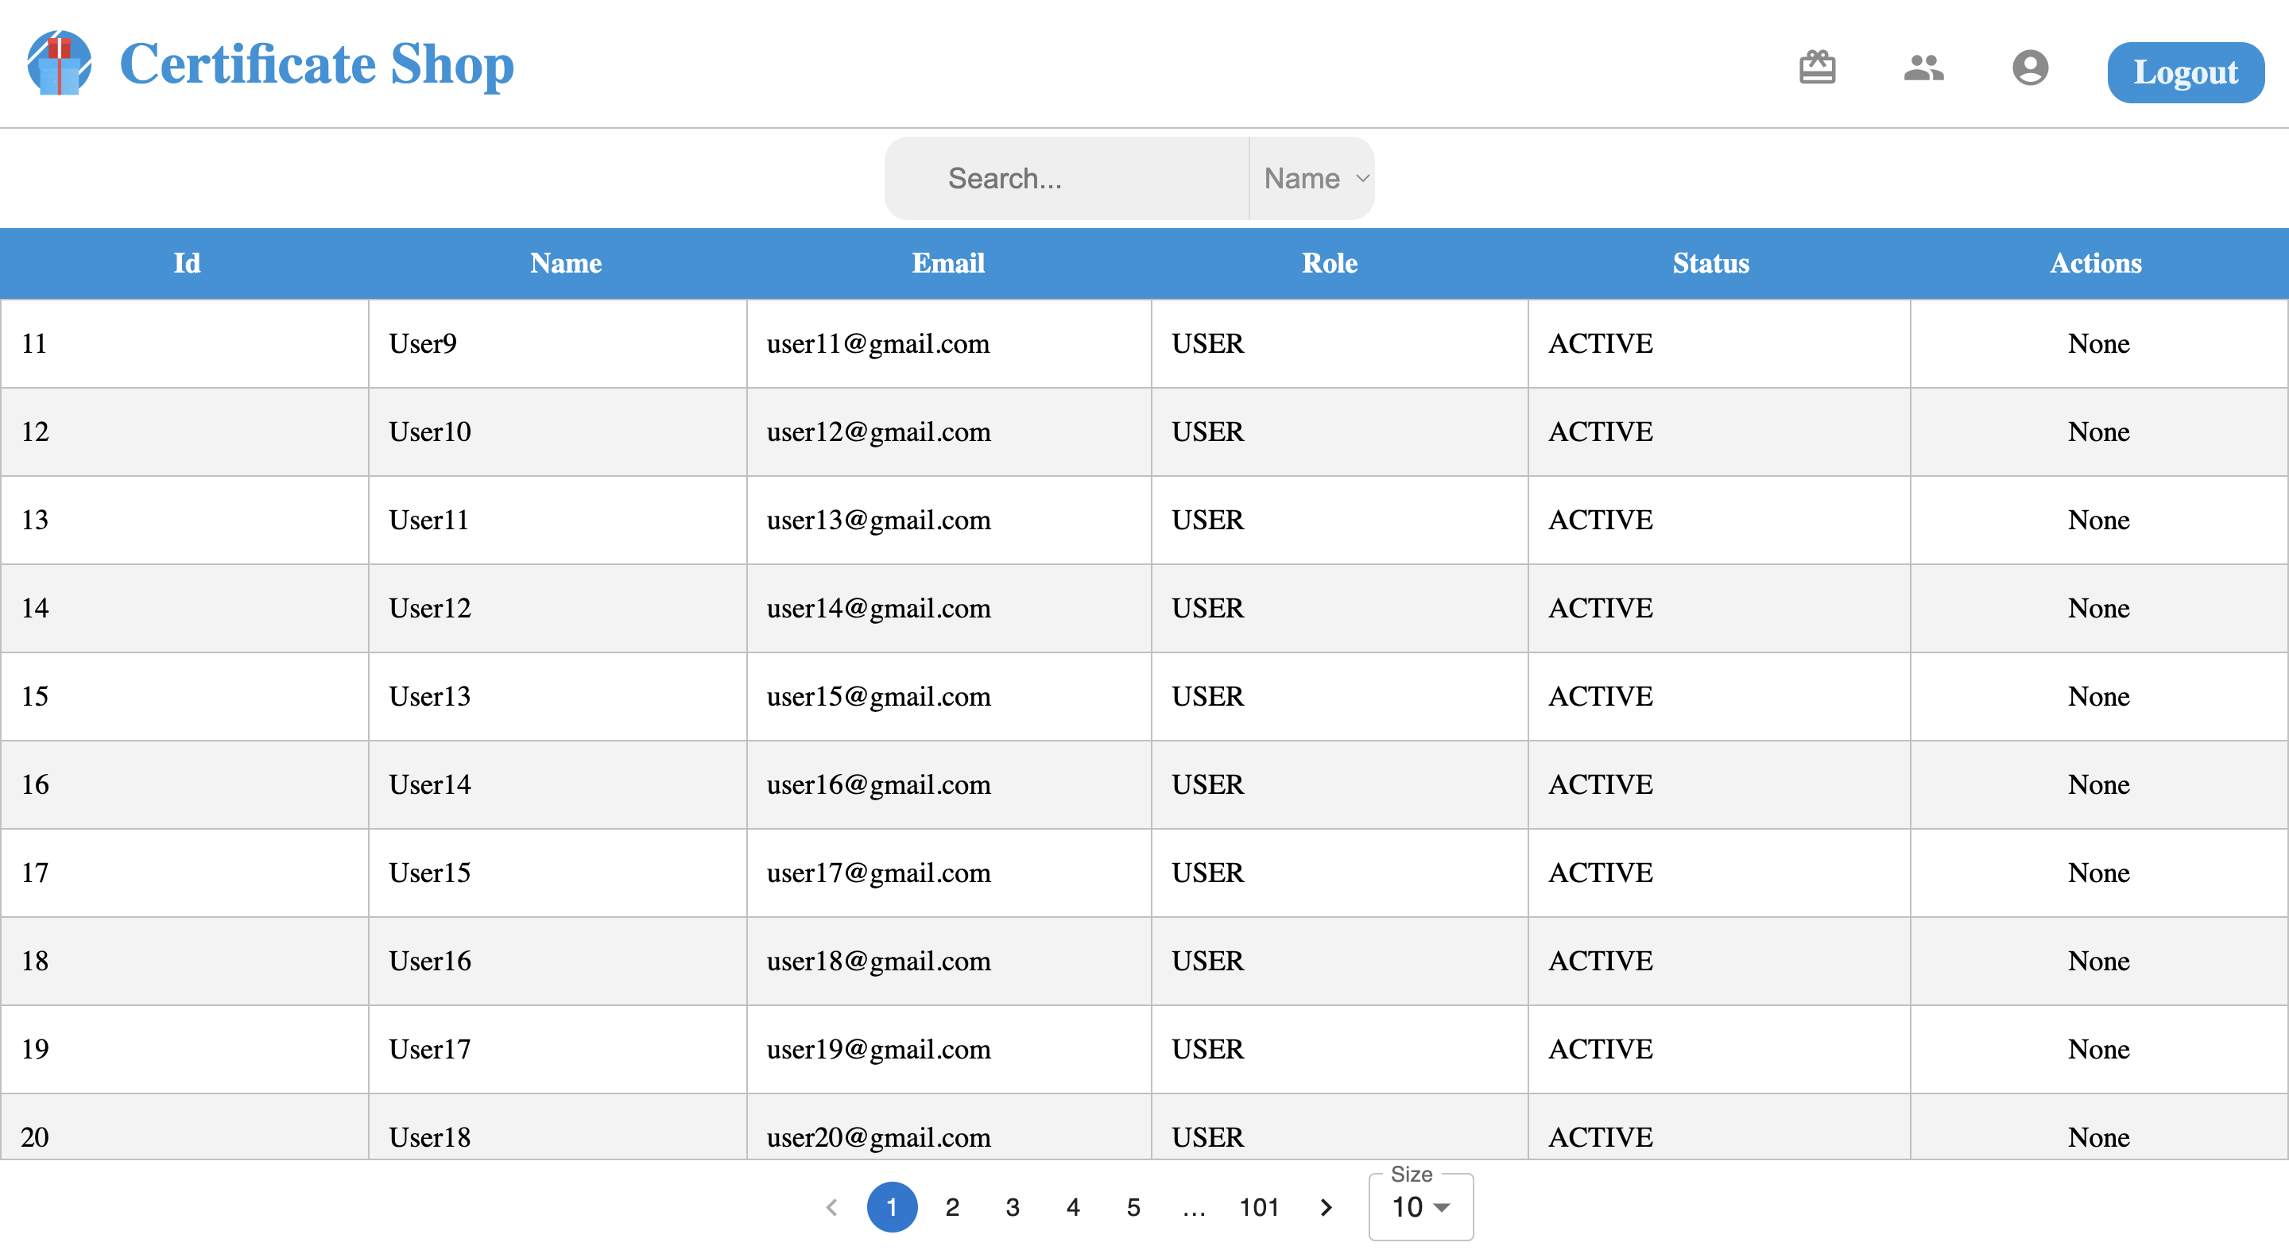Click the Certificate Shop title link
This screenshot has height=1254, width=2289.
click(x=316, y=63)
